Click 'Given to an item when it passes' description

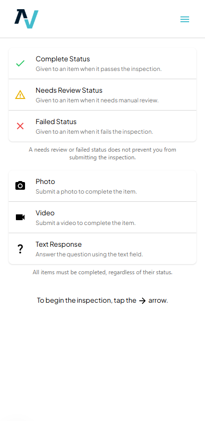pyautogui.click(x=99, y=69)
